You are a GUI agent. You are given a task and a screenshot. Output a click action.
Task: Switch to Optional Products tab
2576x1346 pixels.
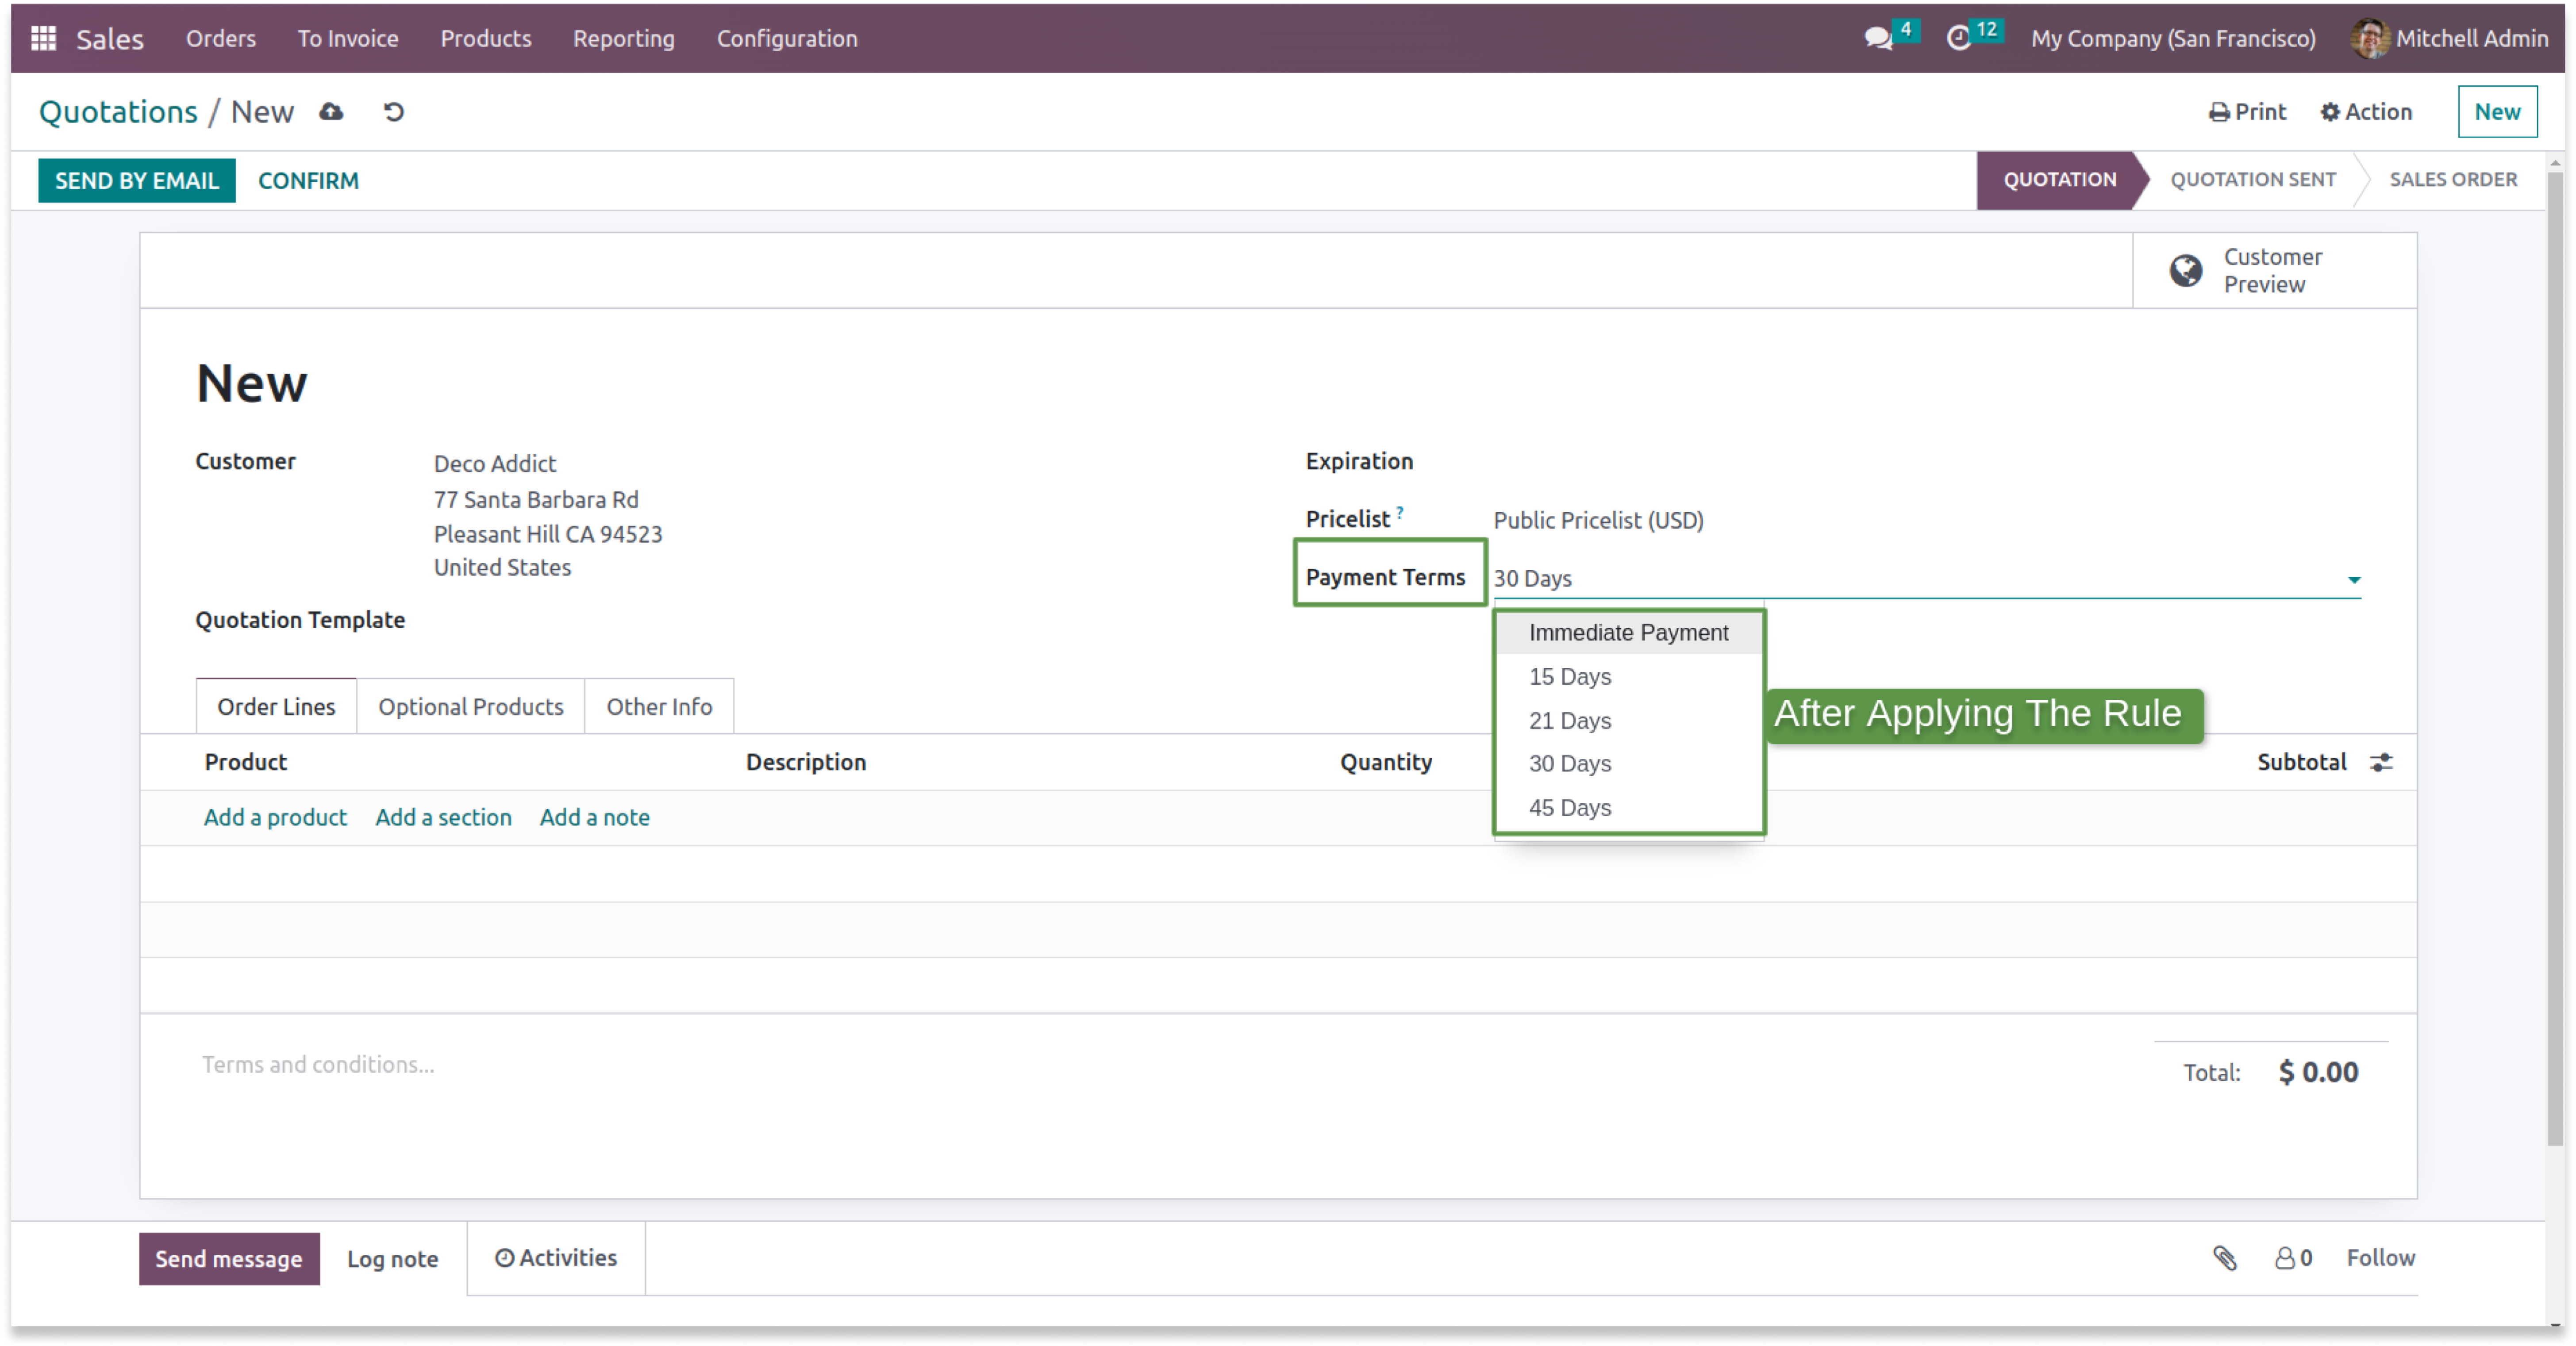click(x=471, y=707)
